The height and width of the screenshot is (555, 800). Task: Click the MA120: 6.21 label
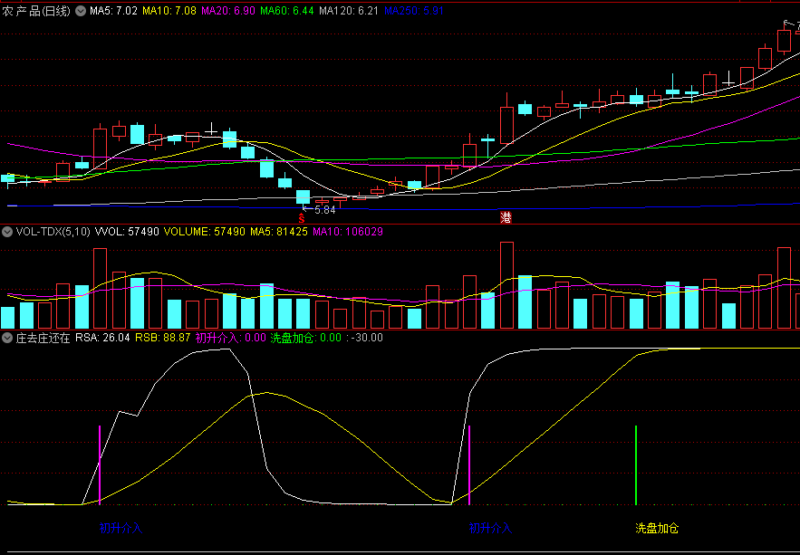click(349, 11)
